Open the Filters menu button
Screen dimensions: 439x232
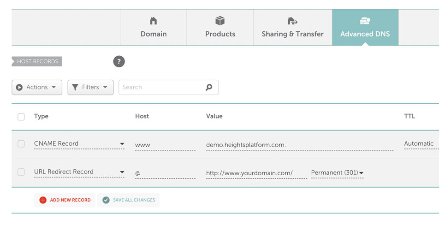coord(90,87)
